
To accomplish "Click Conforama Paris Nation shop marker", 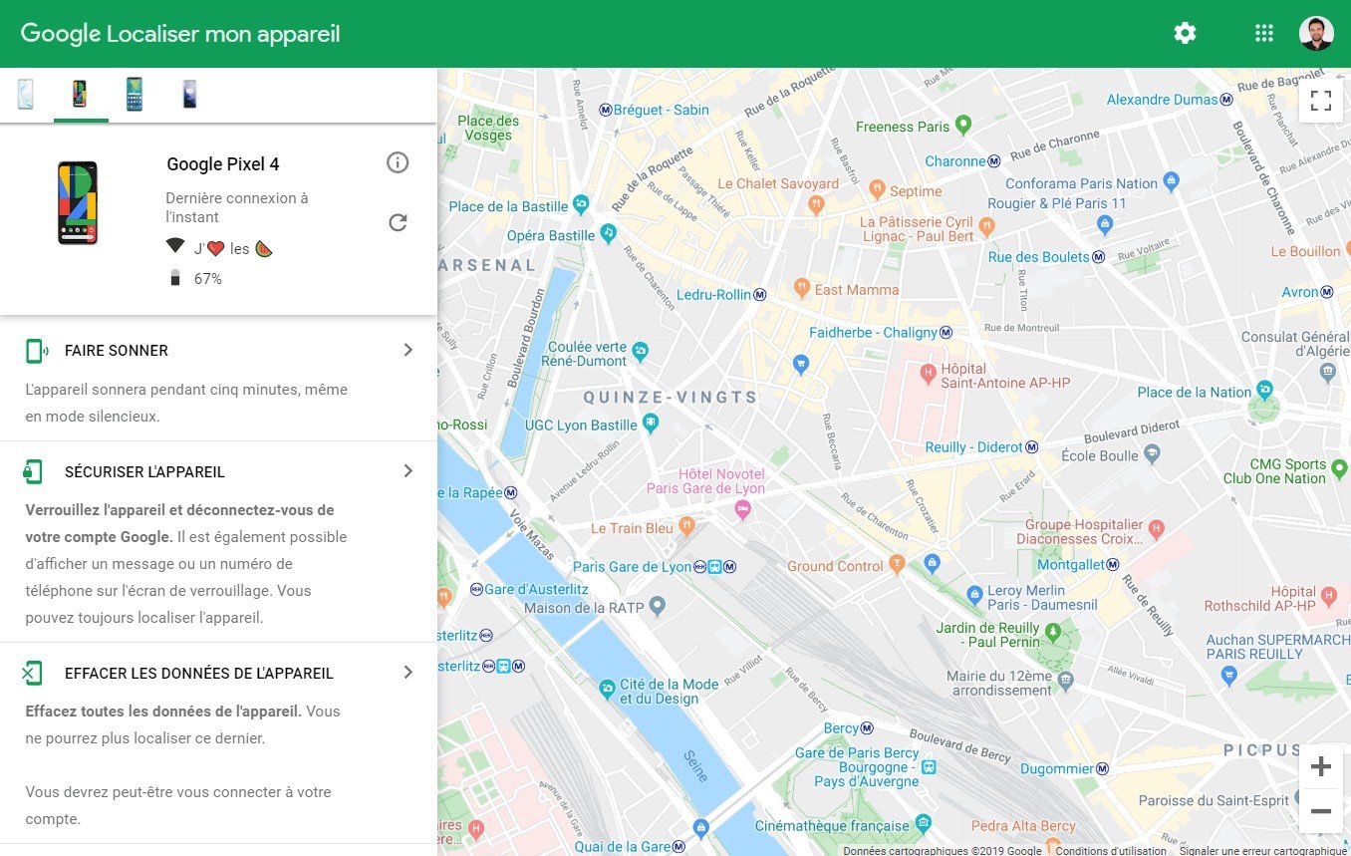I will [x=1171, y=181].
